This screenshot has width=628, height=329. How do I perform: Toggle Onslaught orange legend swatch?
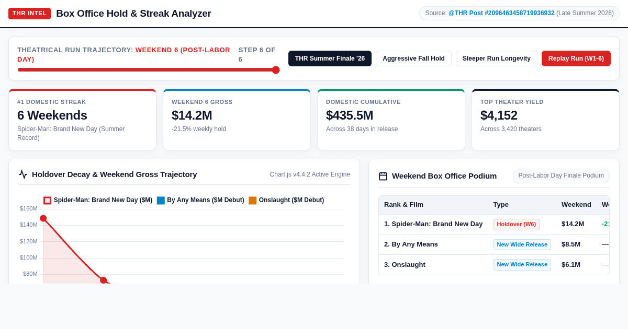(252, 201)
